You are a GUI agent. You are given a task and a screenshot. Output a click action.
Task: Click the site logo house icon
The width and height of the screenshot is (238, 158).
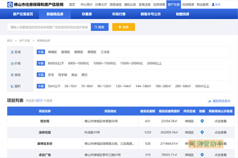(10, 4)
